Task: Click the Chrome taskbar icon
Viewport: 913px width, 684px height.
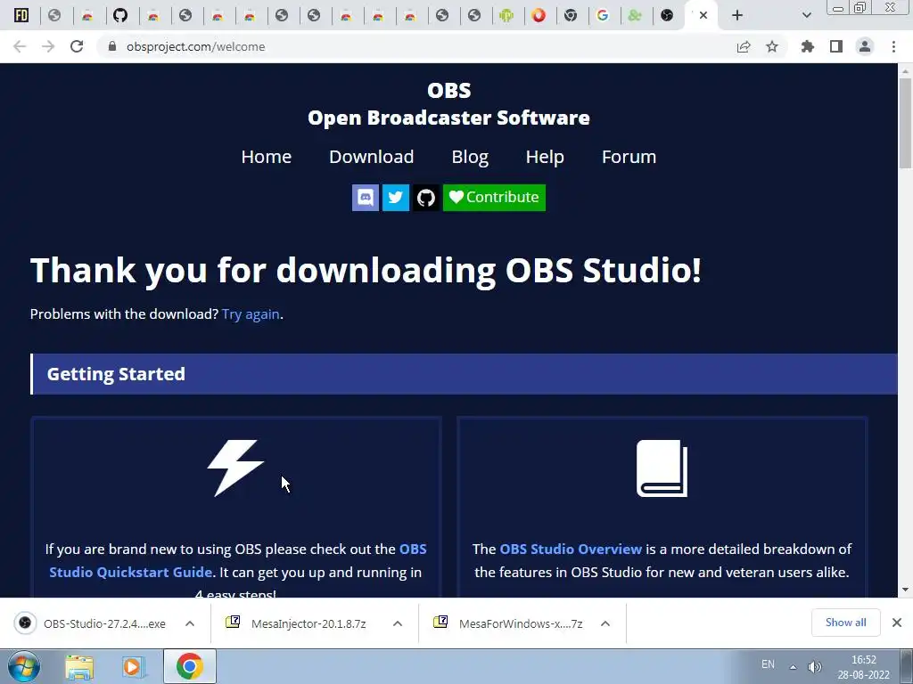Action: (189, 666)
